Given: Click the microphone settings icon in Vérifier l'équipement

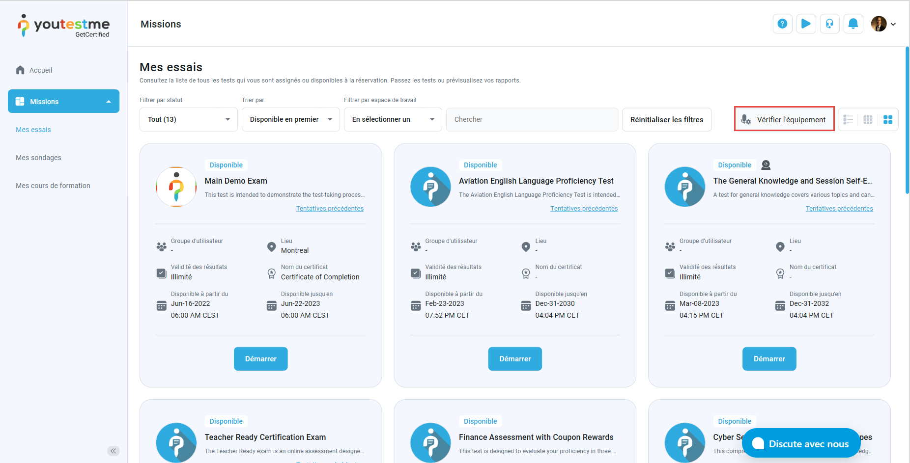Looking at the screenshot, I should [x=745, y=119].
